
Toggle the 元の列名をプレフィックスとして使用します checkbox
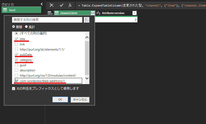point(14,89)
